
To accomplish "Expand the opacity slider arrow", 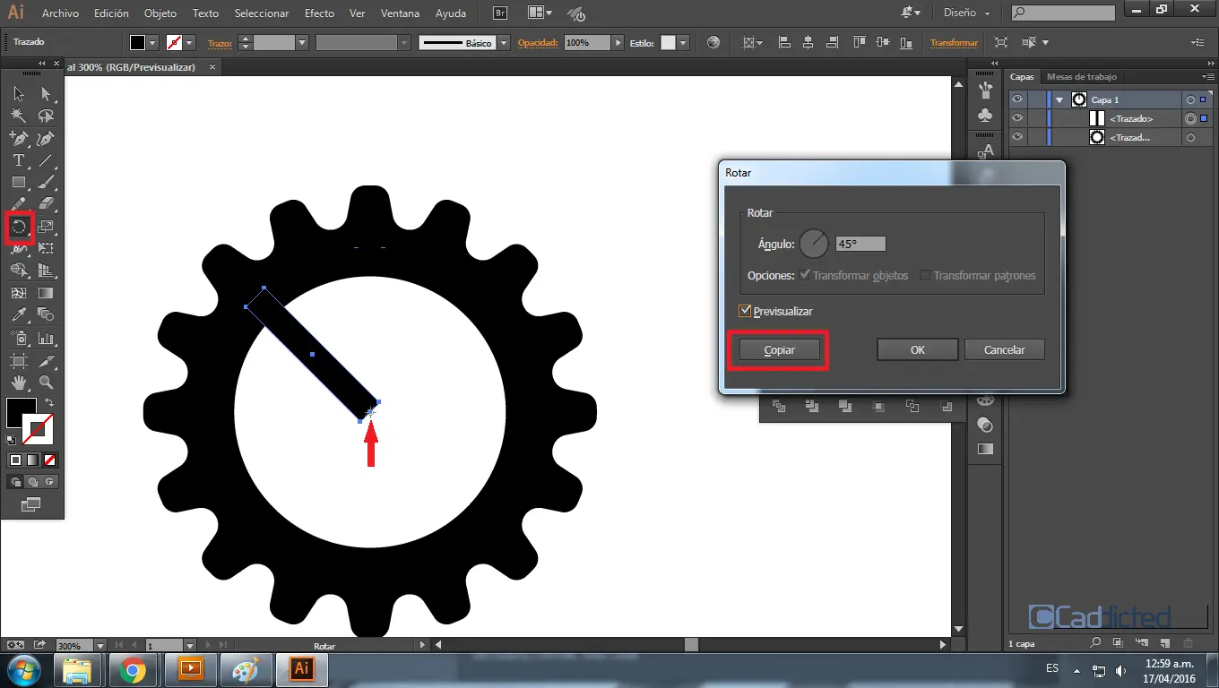I will coord(618,42).
